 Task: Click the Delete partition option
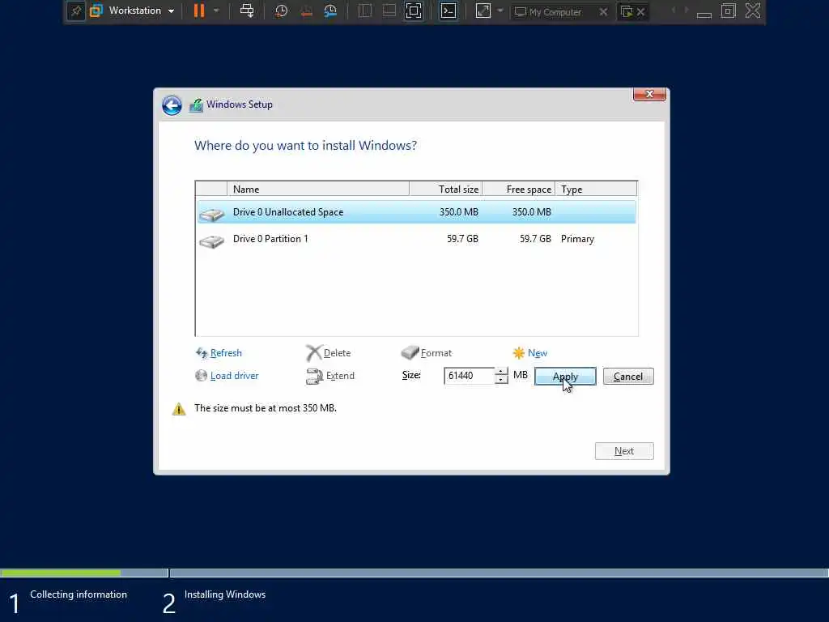pos(337,353)
